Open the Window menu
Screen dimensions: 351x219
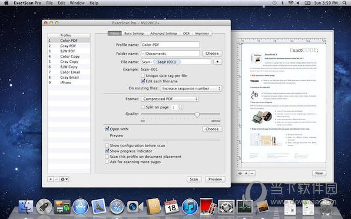click(x=77, y=3)
